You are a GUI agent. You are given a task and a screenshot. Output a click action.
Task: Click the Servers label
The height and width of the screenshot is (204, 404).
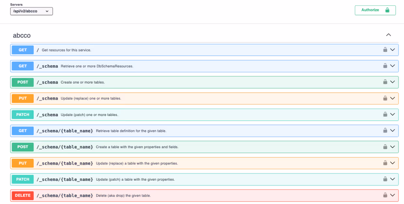point(16,5)
